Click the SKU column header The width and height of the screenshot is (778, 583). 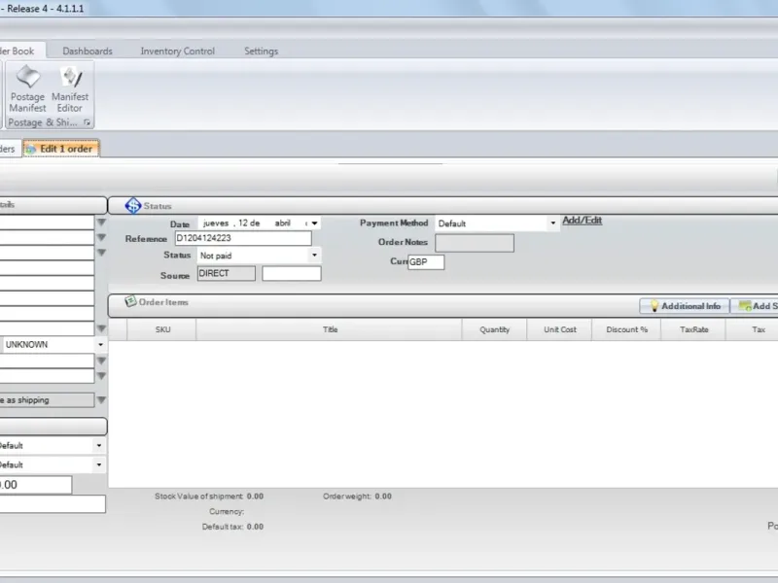coord(162,329)
